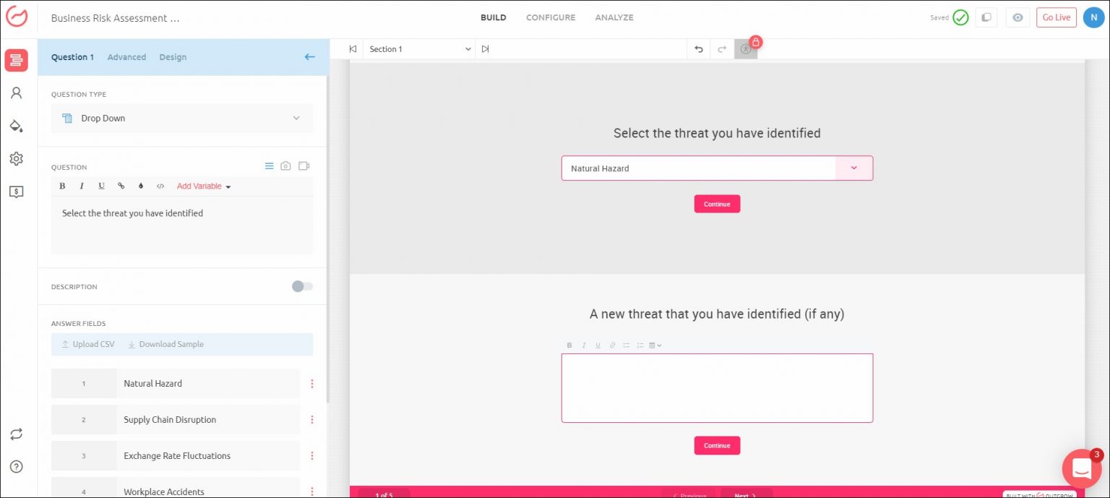Expand the Drop Down question type selector
Viewport: 1110px width, 498px height.
click(x=181, y=119)
